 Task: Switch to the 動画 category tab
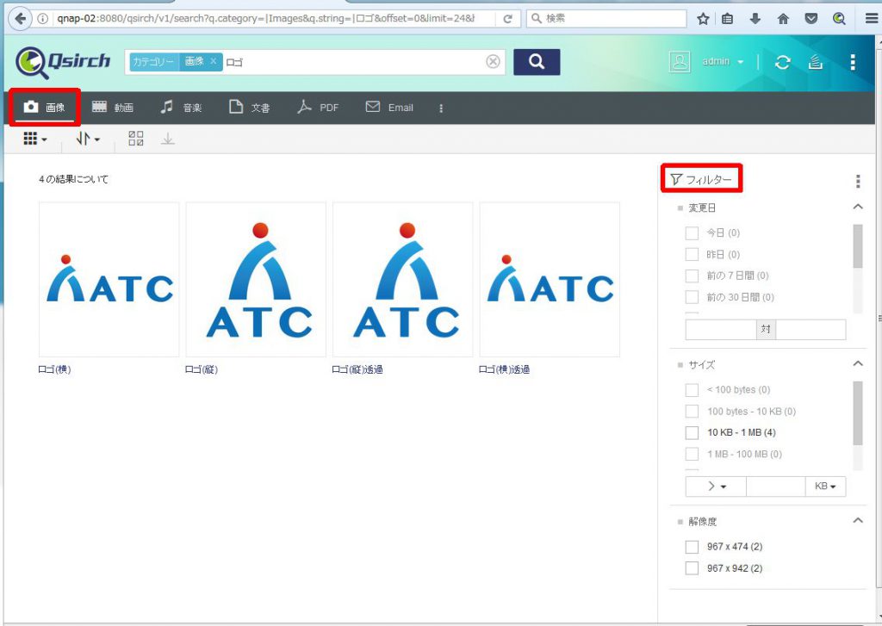pyautogui.click(x=113, y=108)
